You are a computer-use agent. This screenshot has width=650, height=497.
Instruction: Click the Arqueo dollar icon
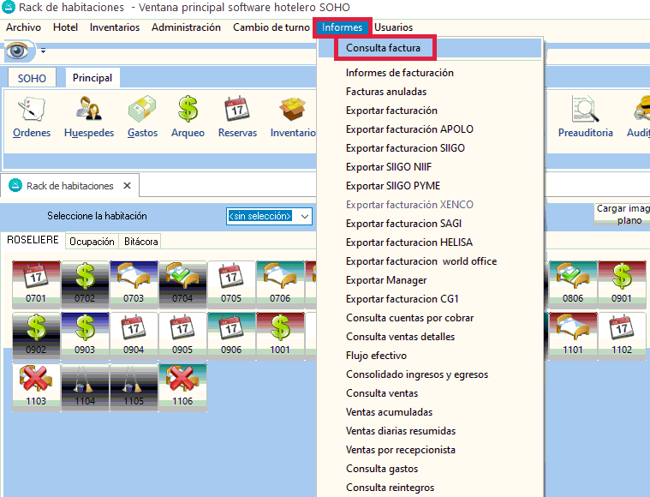(x=188, y=117)
